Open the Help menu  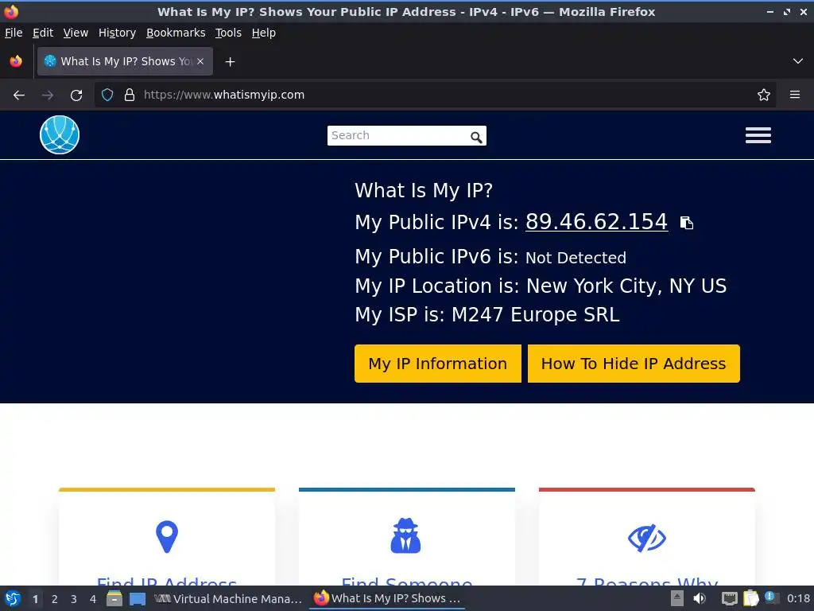click(x=264, y=33)
